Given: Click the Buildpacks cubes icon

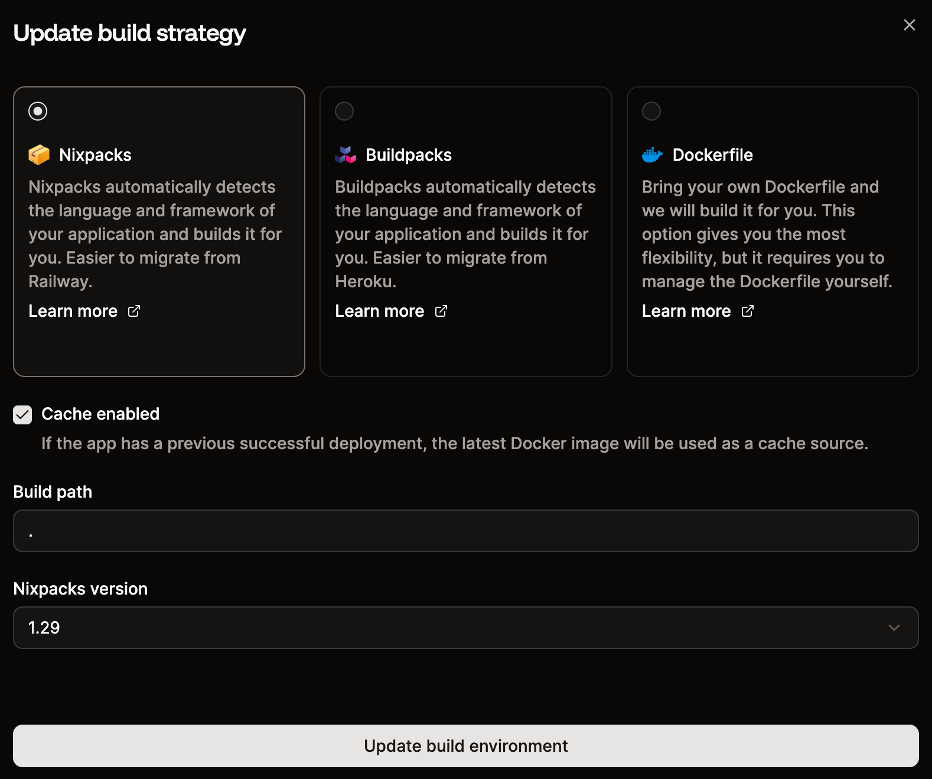Looking at the screenshot, I should (346, 155).
